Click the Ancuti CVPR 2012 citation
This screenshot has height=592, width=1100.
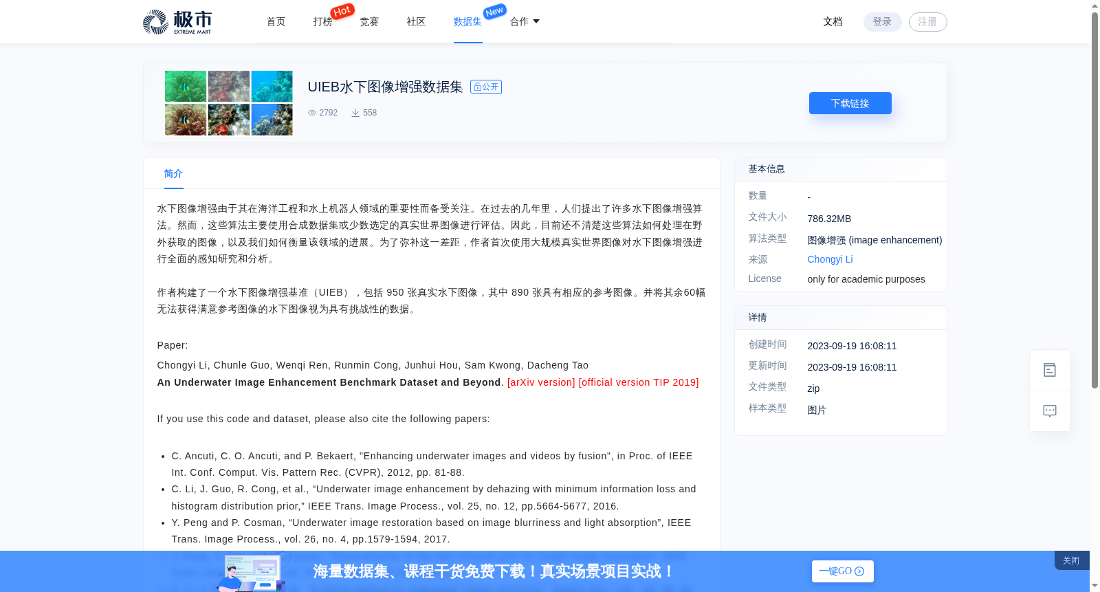[432, 464]
